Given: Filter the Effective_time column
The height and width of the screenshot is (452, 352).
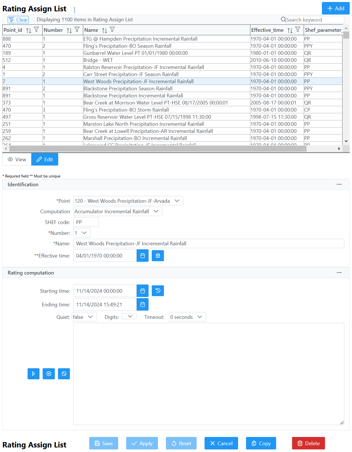Looking at the screenshot, I should [298, 30].
